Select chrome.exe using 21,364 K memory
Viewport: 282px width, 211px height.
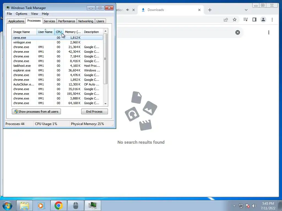coord(57,47)
